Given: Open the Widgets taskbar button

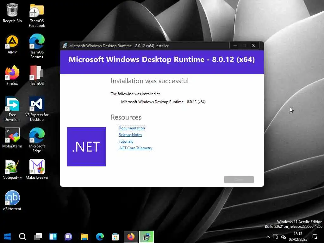Looking at the screenshot, I should pos(53,237).
